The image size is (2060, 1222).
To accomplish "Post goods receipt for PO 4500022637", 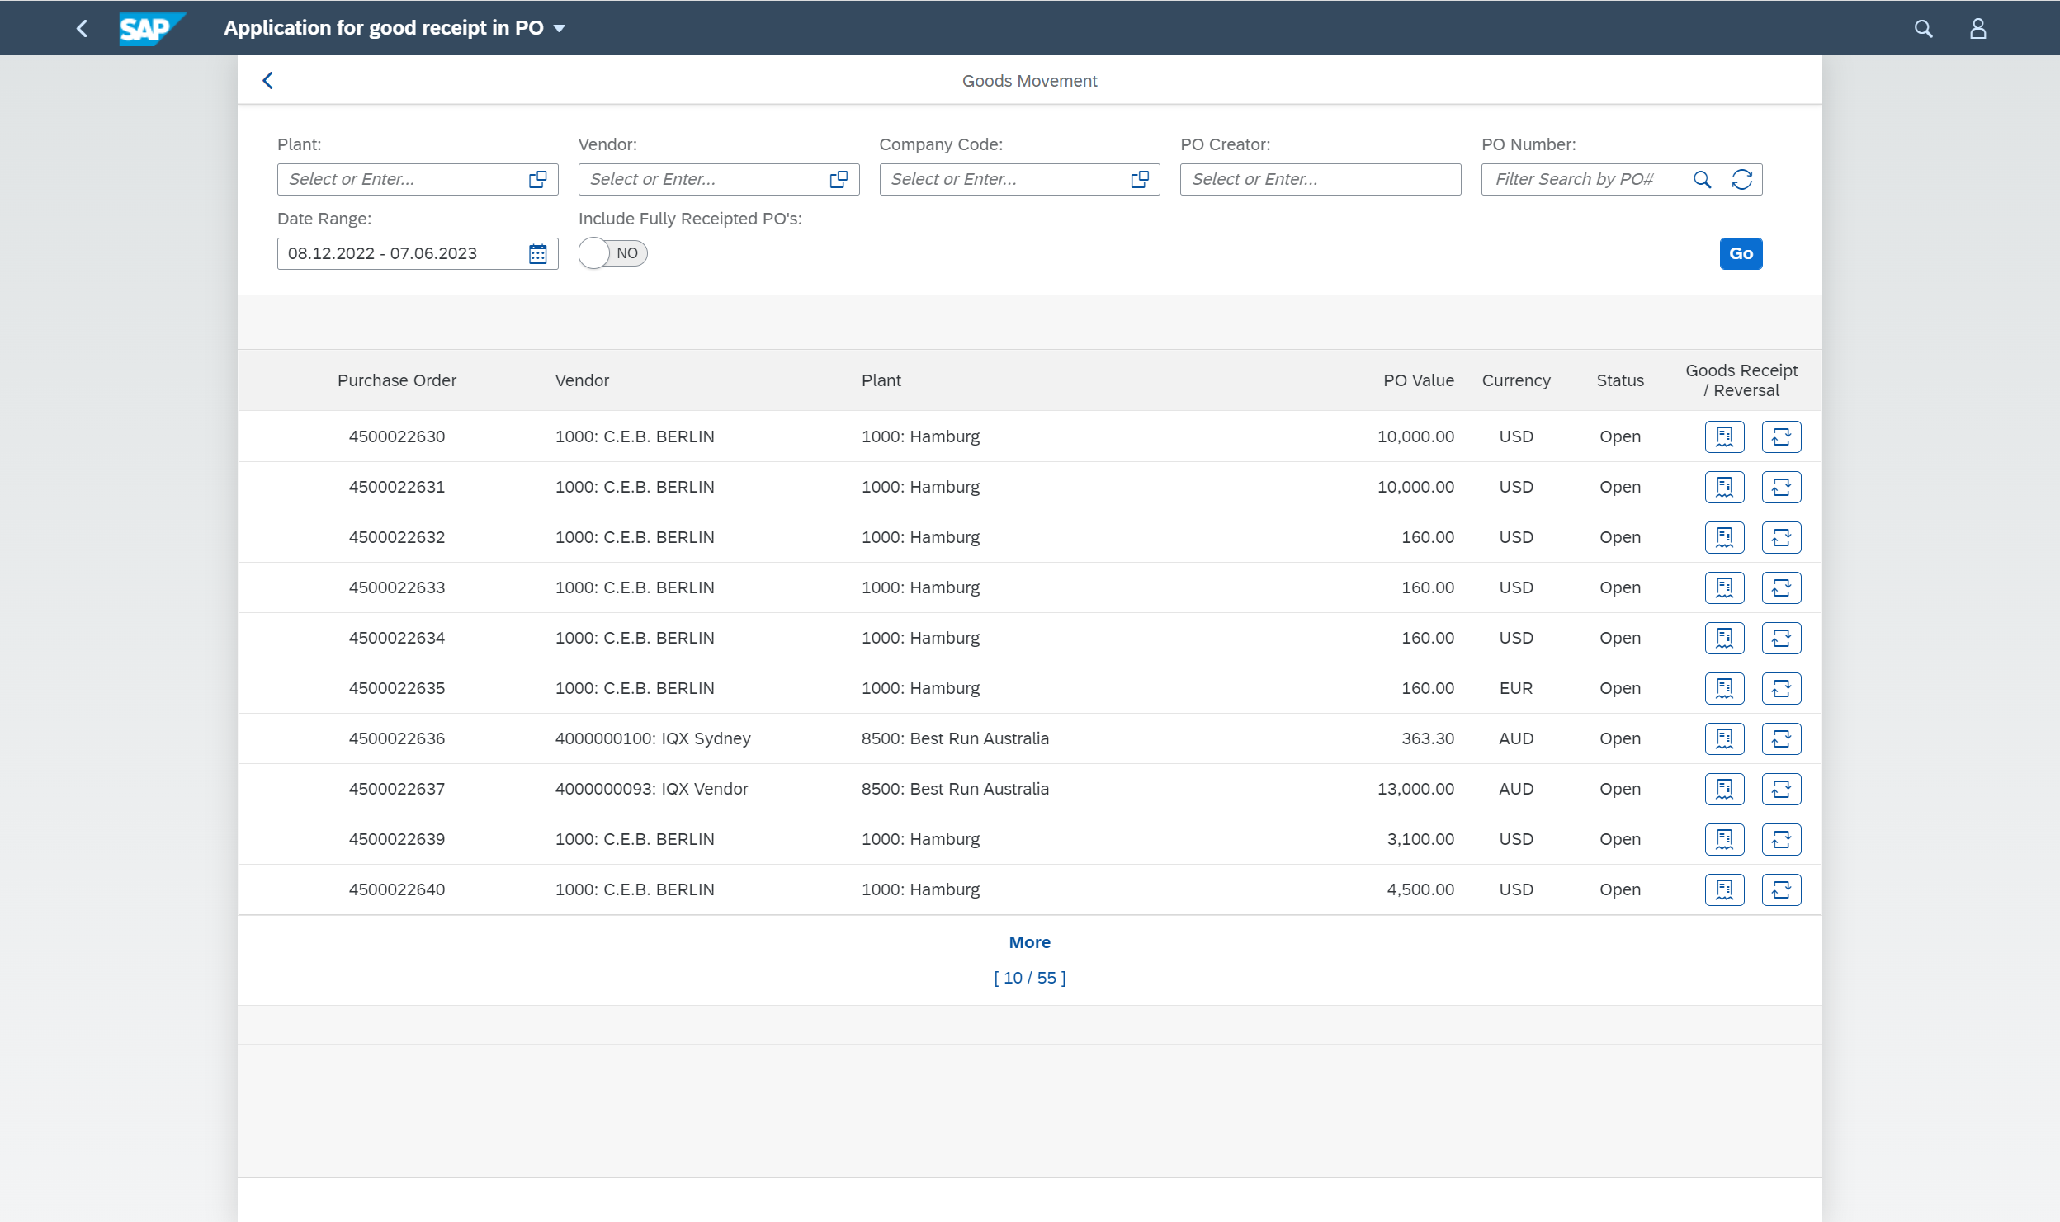I will [1725, 789].
